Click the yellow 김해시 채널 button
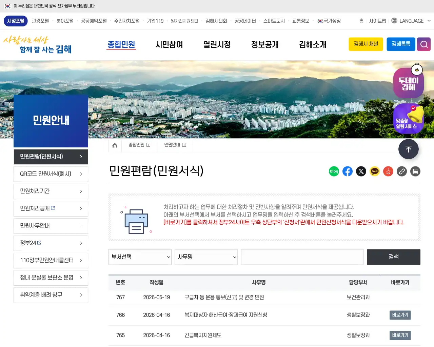The width and height of the screenshot is (434, 347). tap(366, 44)
